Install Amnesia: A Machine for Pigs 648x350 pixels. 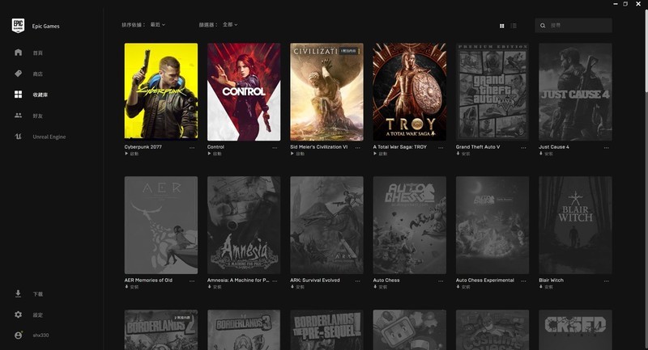215,287
